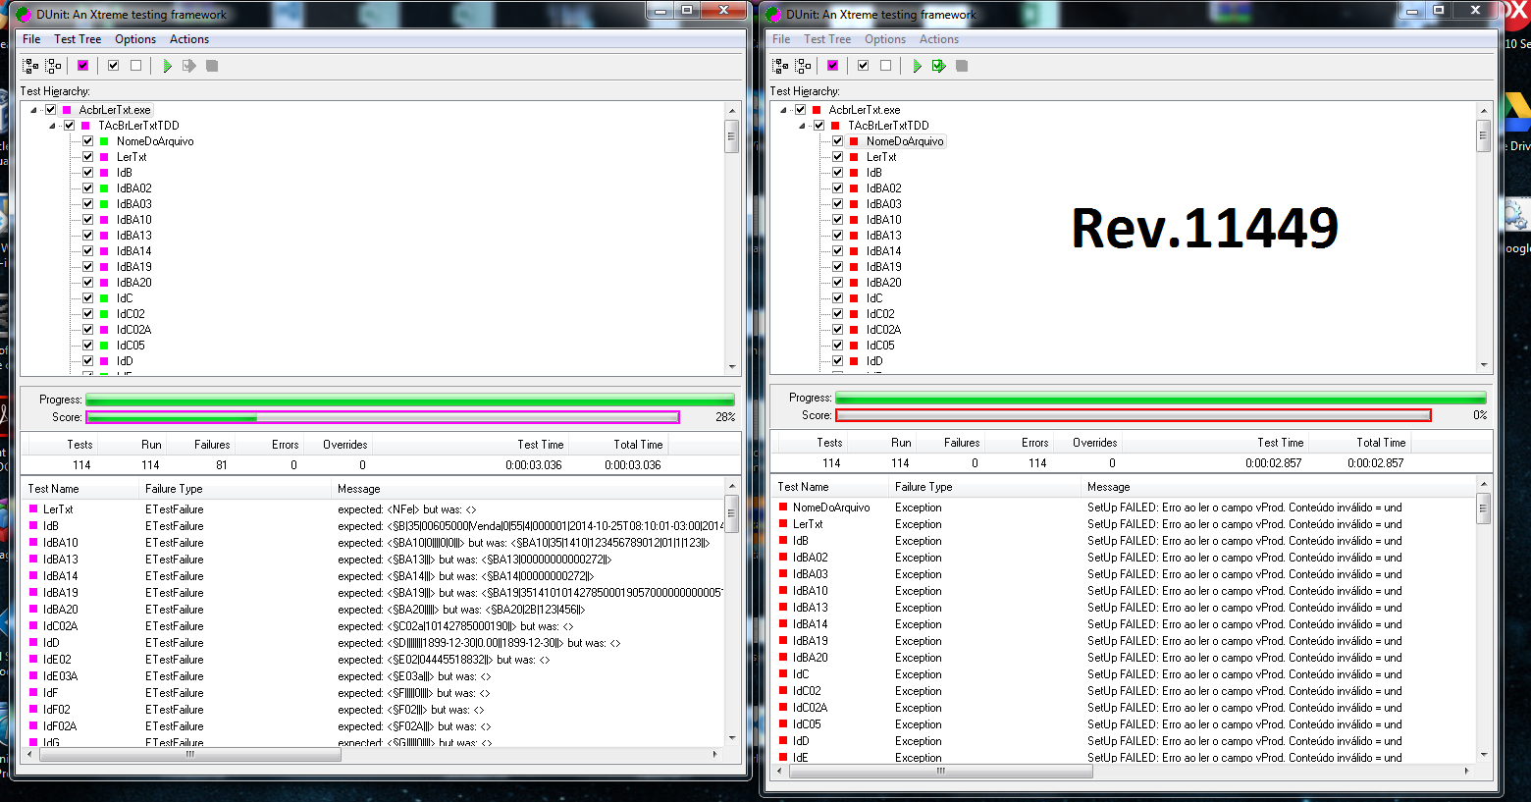The width and height of the screenshot is (1531, 802).
Task: Click Run tests arrow in active DUnit window
Action: tap(167, 66)
